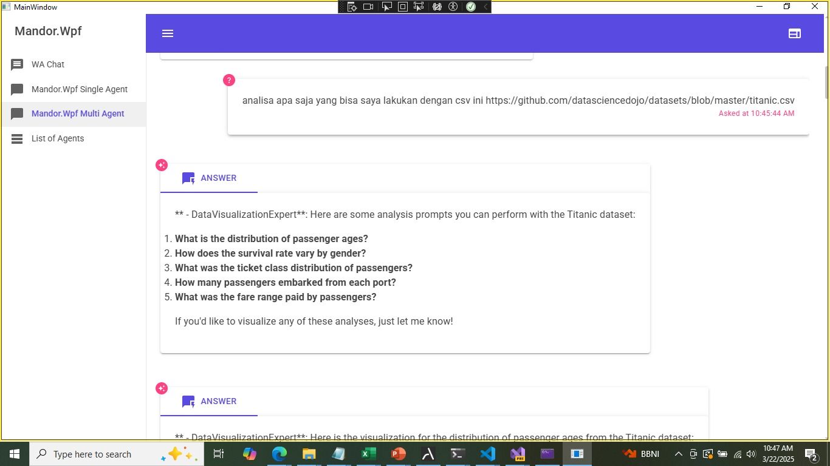Open Visual Studio Code from taskbar
This screenshot has height=466, width=830.
click(487, 454)
